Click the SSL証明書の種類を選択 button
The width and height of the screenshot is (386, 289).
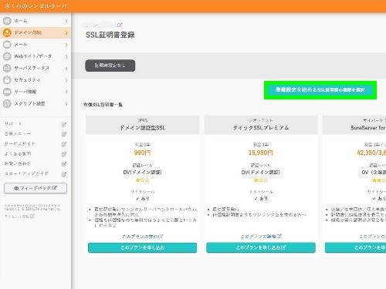click(x=320, y=90)
